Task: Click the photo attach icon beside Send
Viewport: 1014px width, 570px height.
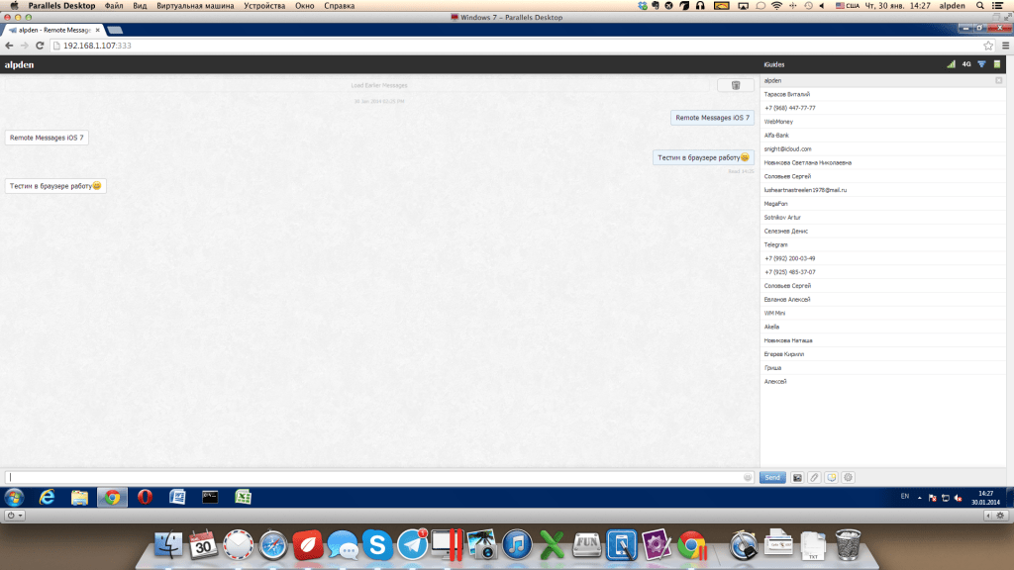Action: point(797,477)
